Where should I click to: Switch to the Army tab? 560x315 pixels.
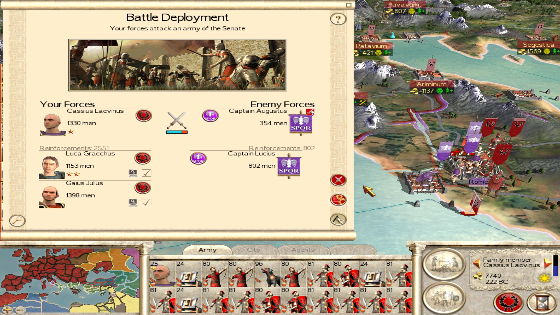pyautogui.click(x=207, y=250)
